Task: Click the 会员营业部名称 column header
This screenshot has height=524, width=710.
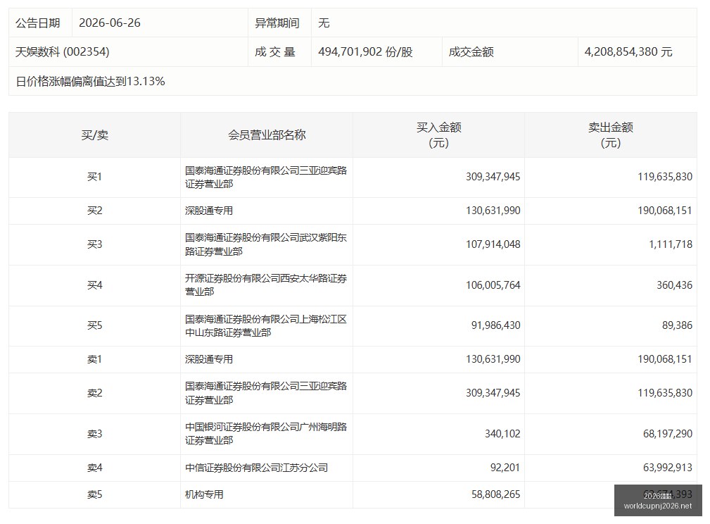Action: click(x=267, y=135)
